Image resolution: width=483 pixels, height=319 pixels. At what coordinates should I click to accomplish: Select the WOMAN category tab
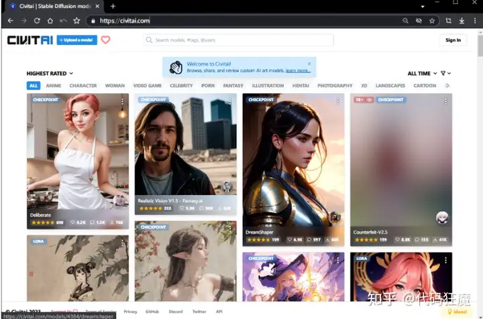click(x=115, y=86)
